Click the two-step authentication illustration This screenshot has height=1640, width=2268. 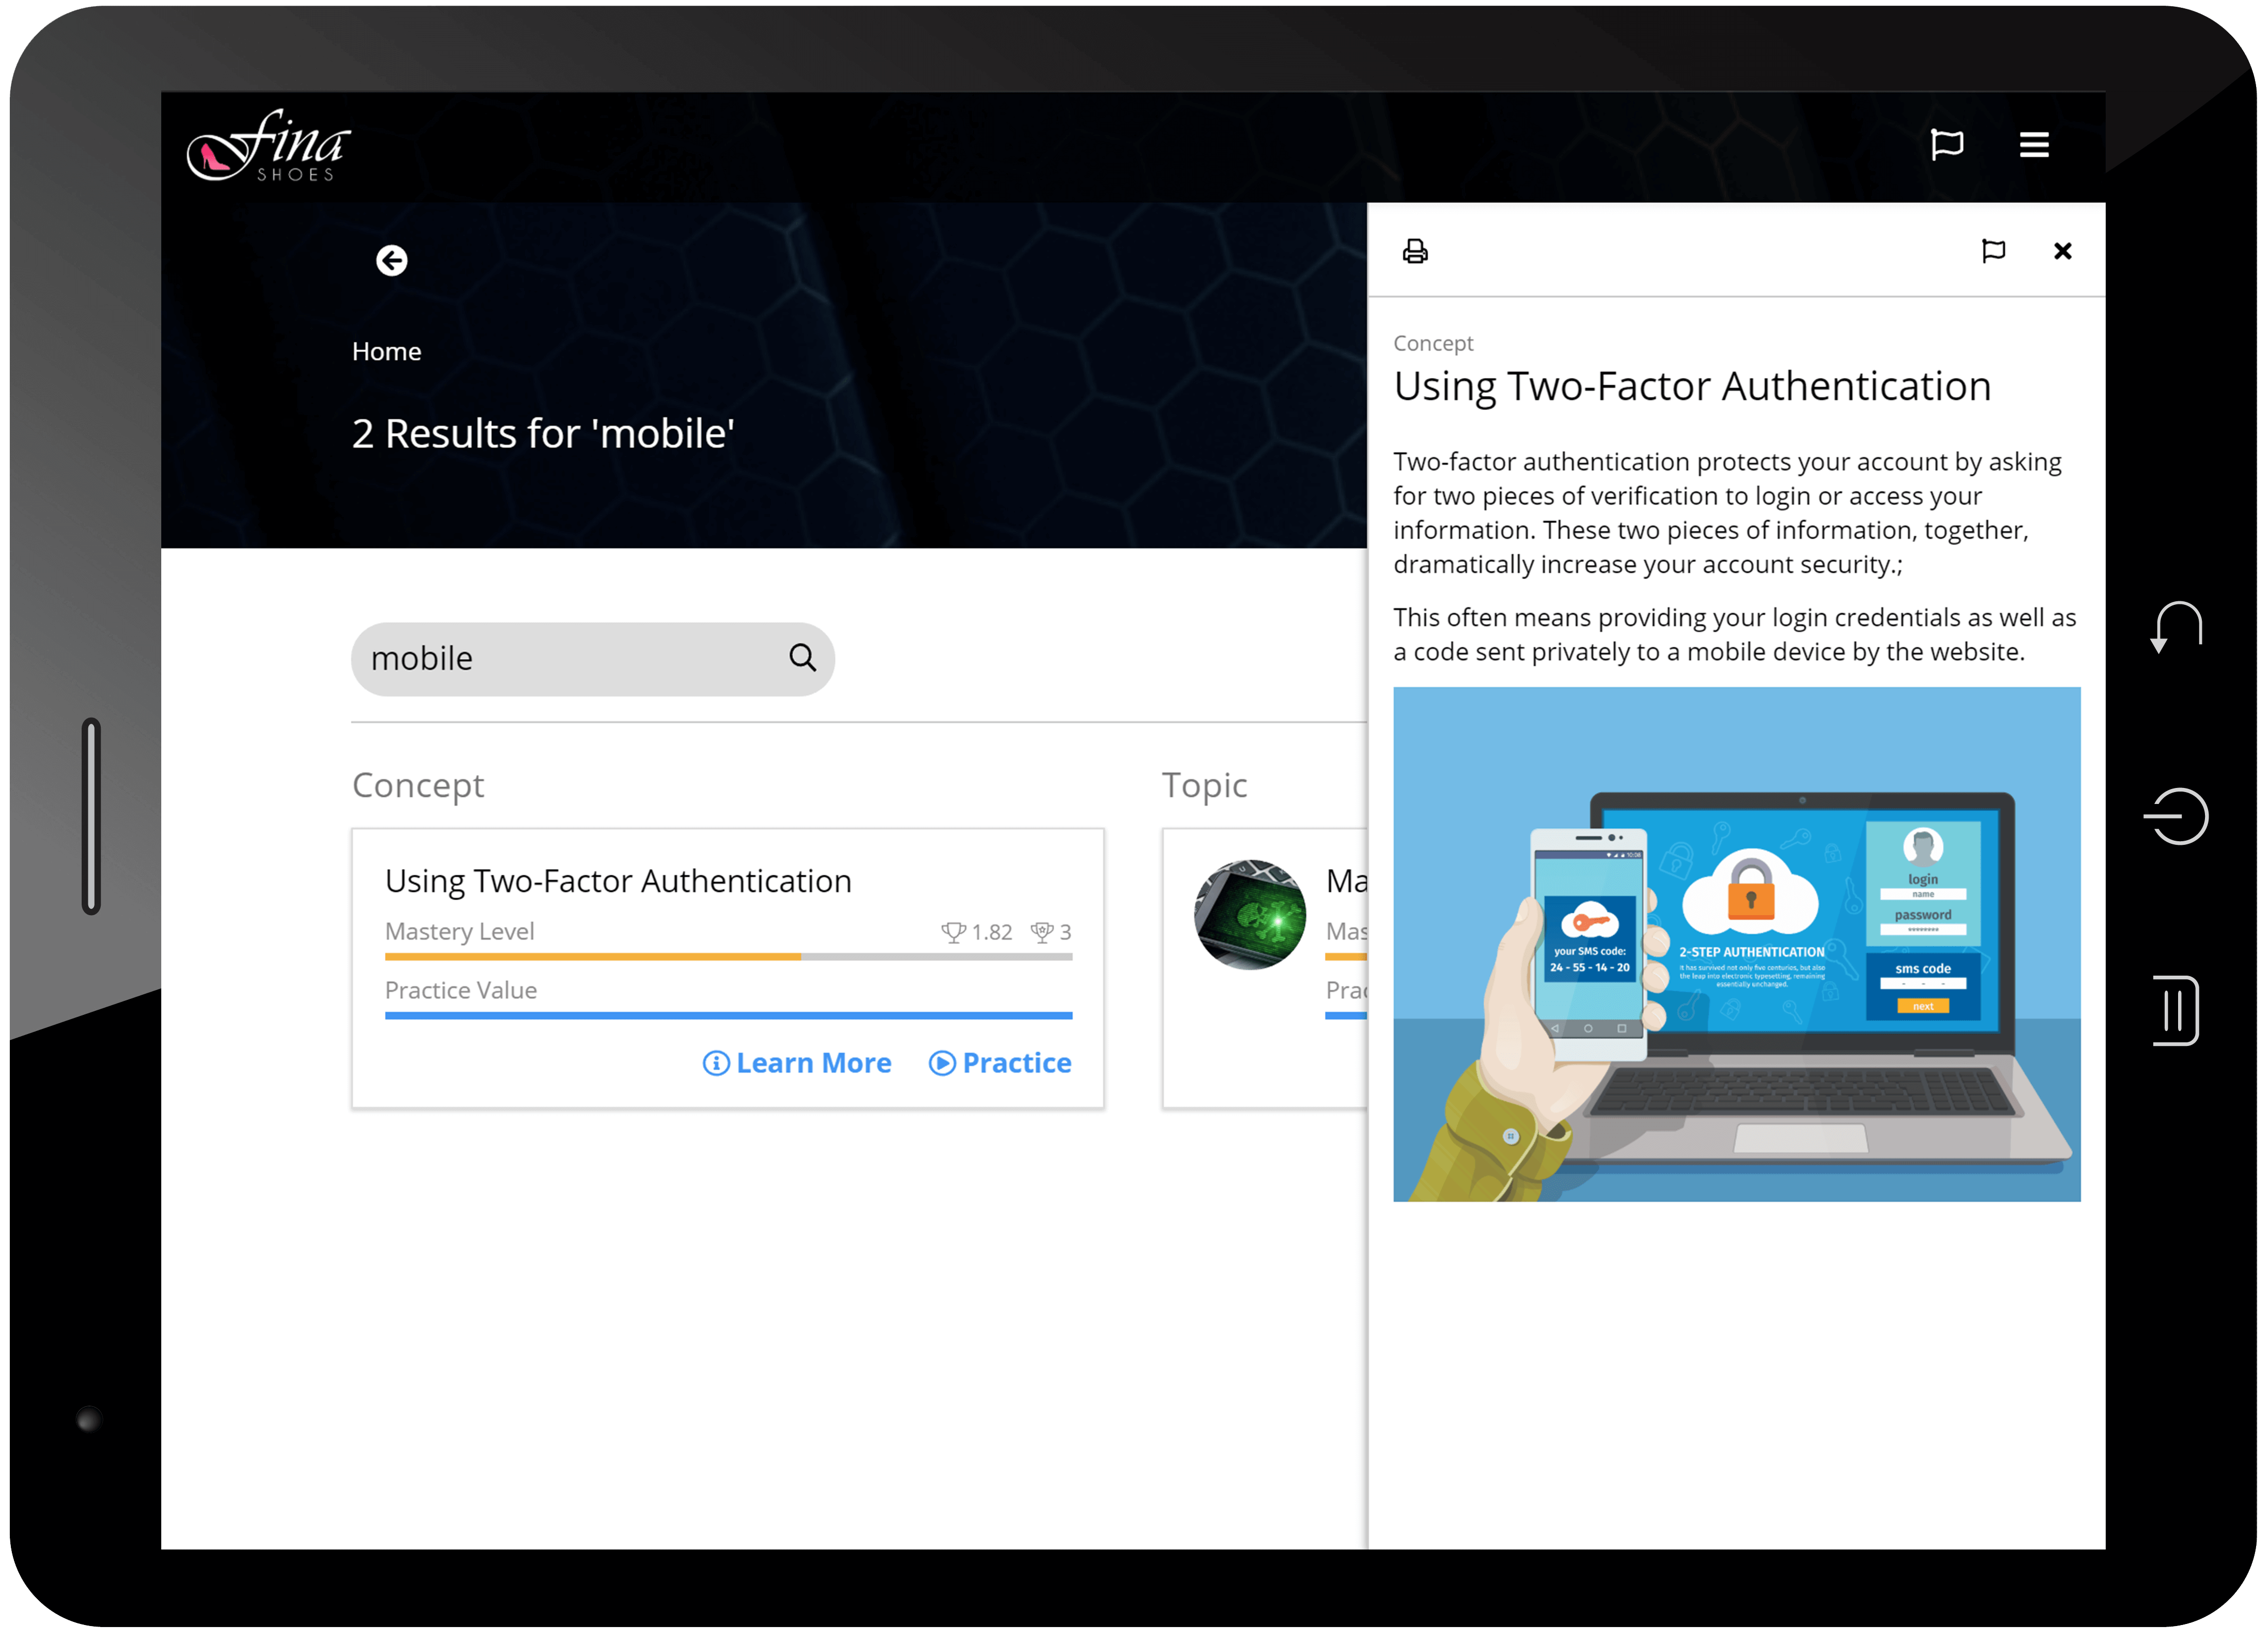pyautogui.click(x=1736, y=945)
